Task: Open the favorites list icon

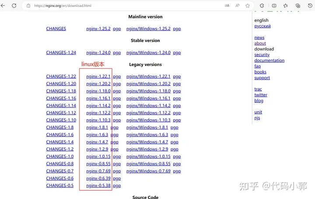Action: pyautogui.click(x=285, y=6)
